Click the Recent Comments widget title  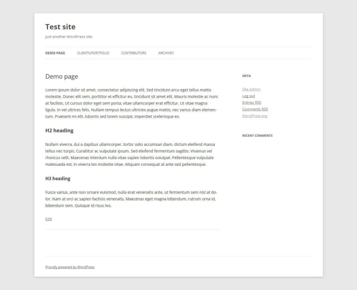(x=257, y=136)
